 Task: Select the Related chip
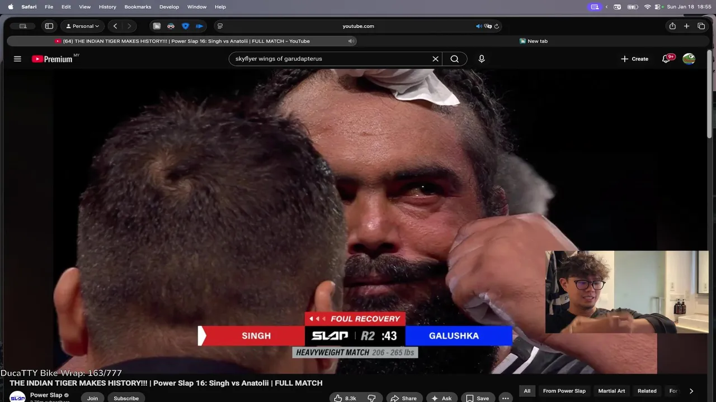647,391
